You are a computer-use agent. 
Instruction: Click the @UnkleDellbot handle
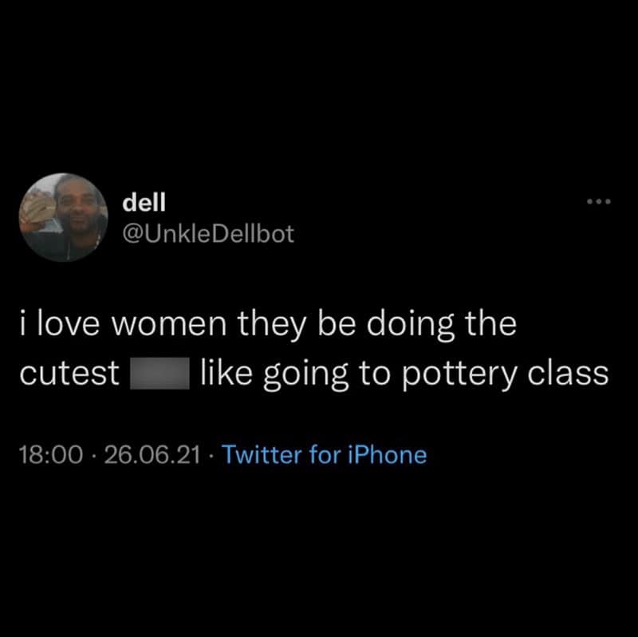click(207, 234)
